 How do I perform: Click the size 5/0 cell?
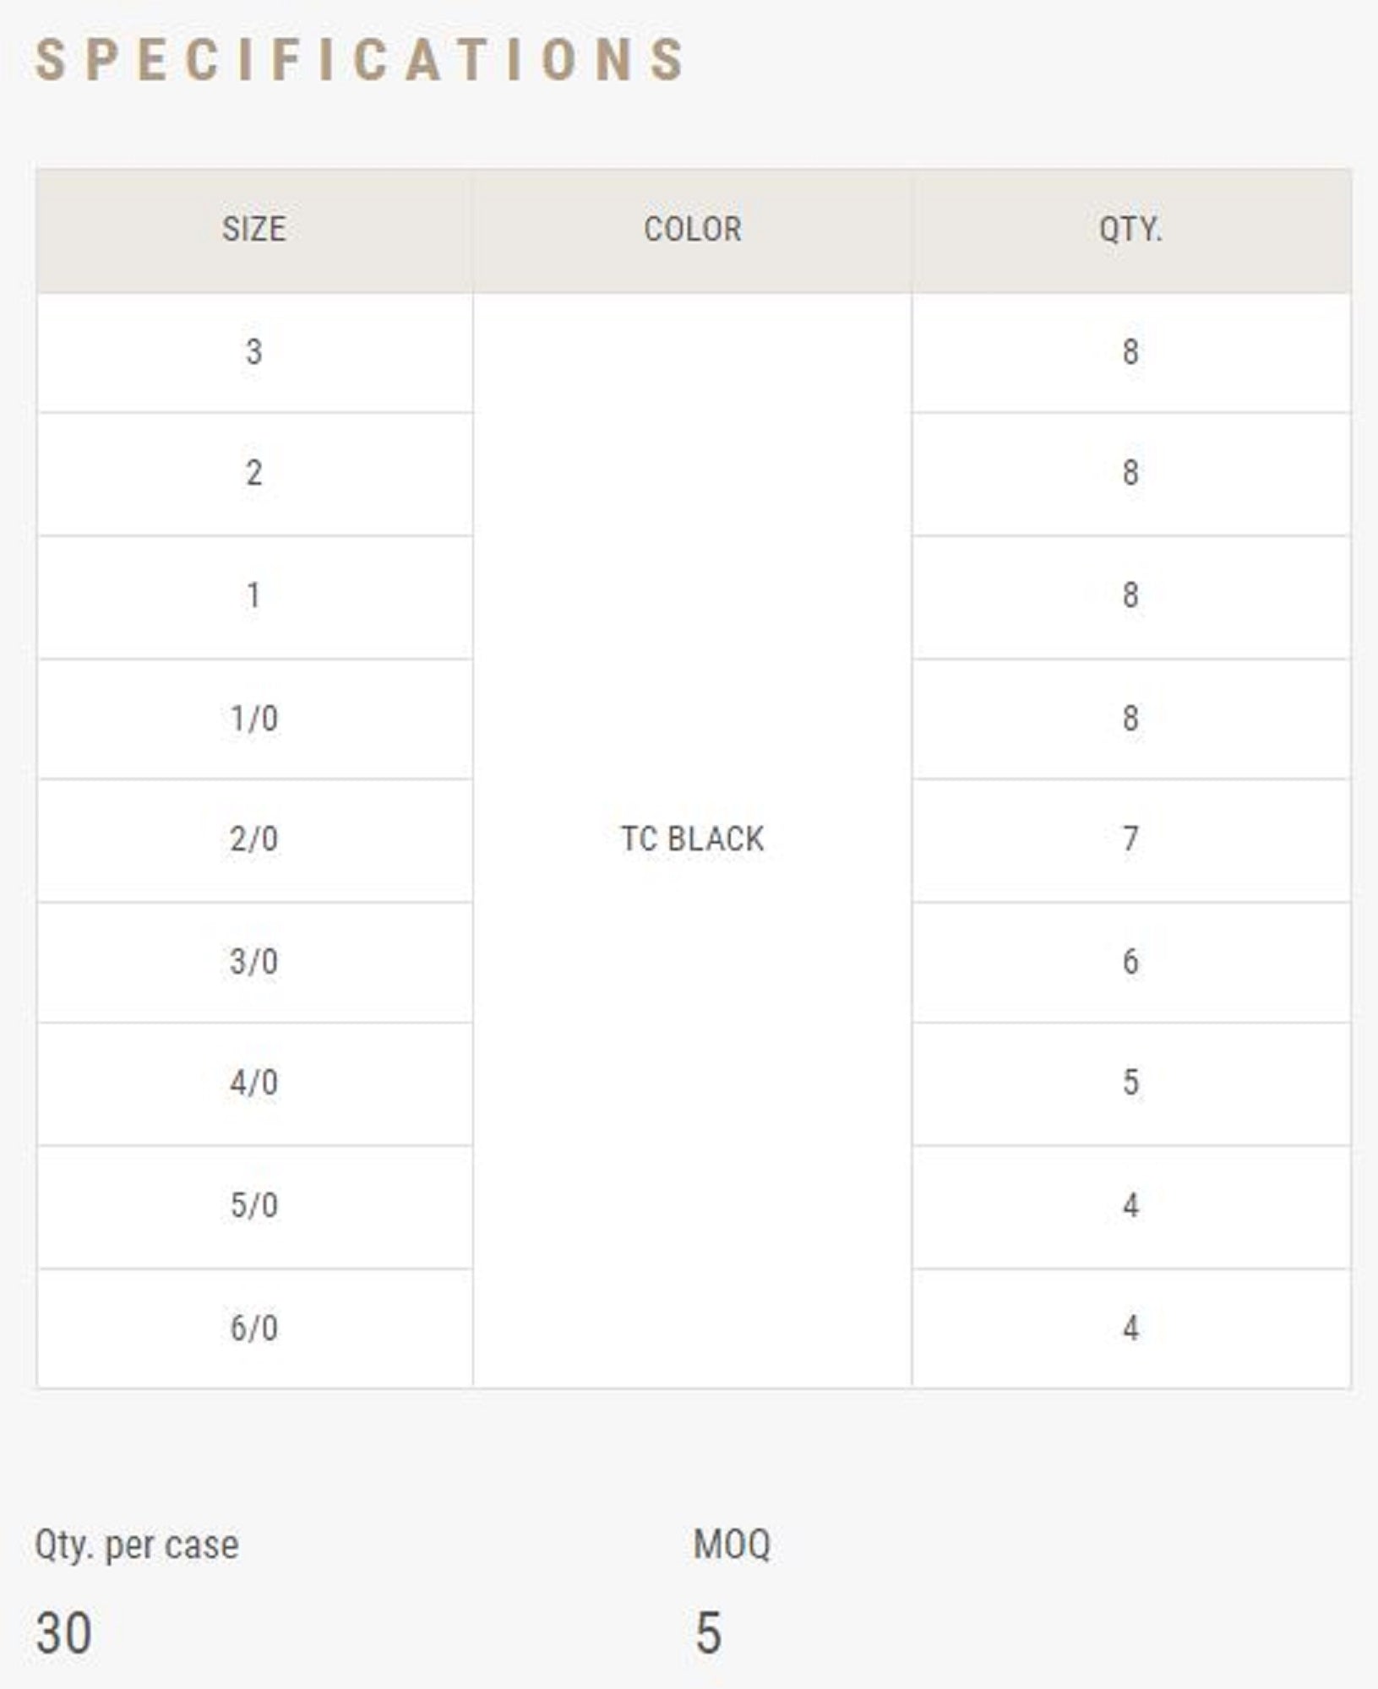[x=253, y=1205]
